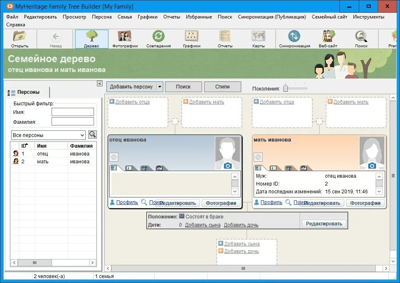Open Профиль link on отец иванова card
This screenshot has height=283, width=400.
(127, 202)
